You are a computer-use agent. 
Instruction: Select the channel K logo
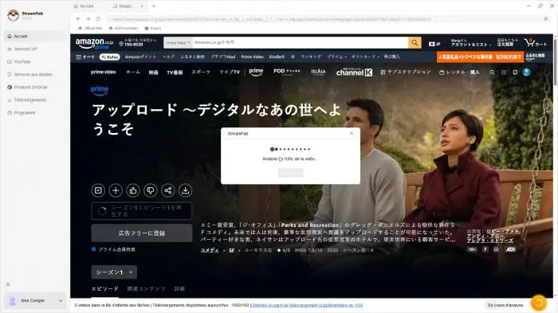click(355, 72)
